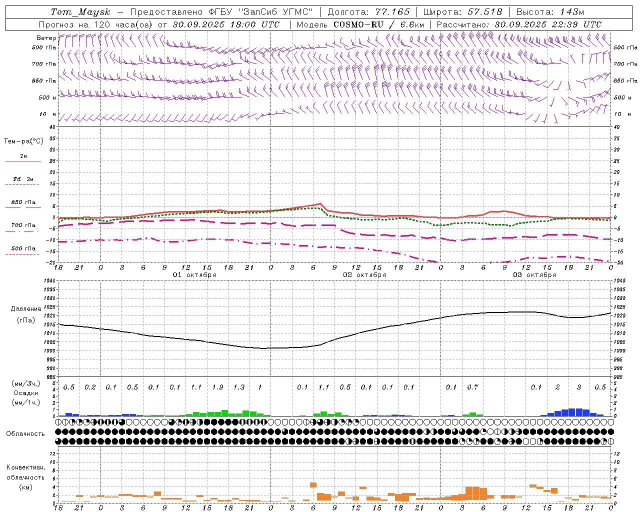The height and width of the screenshot is (512, 640).
Task: Click the 2м temperature legend entry
Action: click(x=23, y=156)
